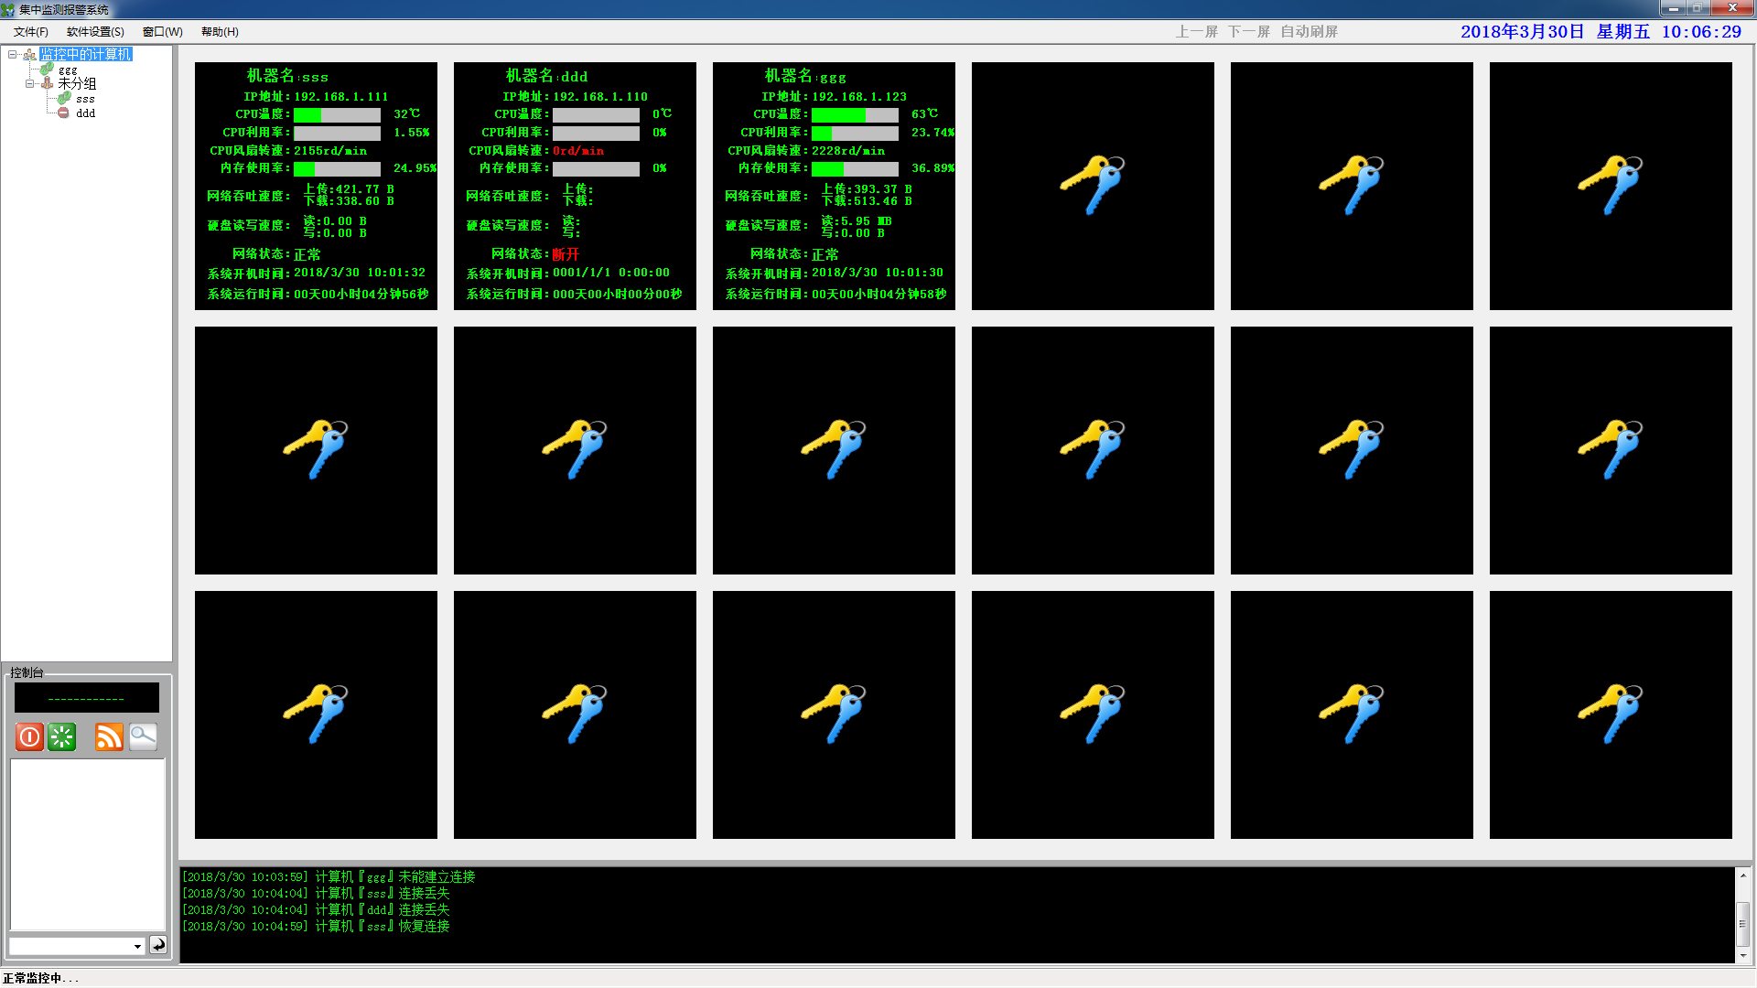Click the green restart icon in console
This screenshot has height=988, width=1757.
62,736
